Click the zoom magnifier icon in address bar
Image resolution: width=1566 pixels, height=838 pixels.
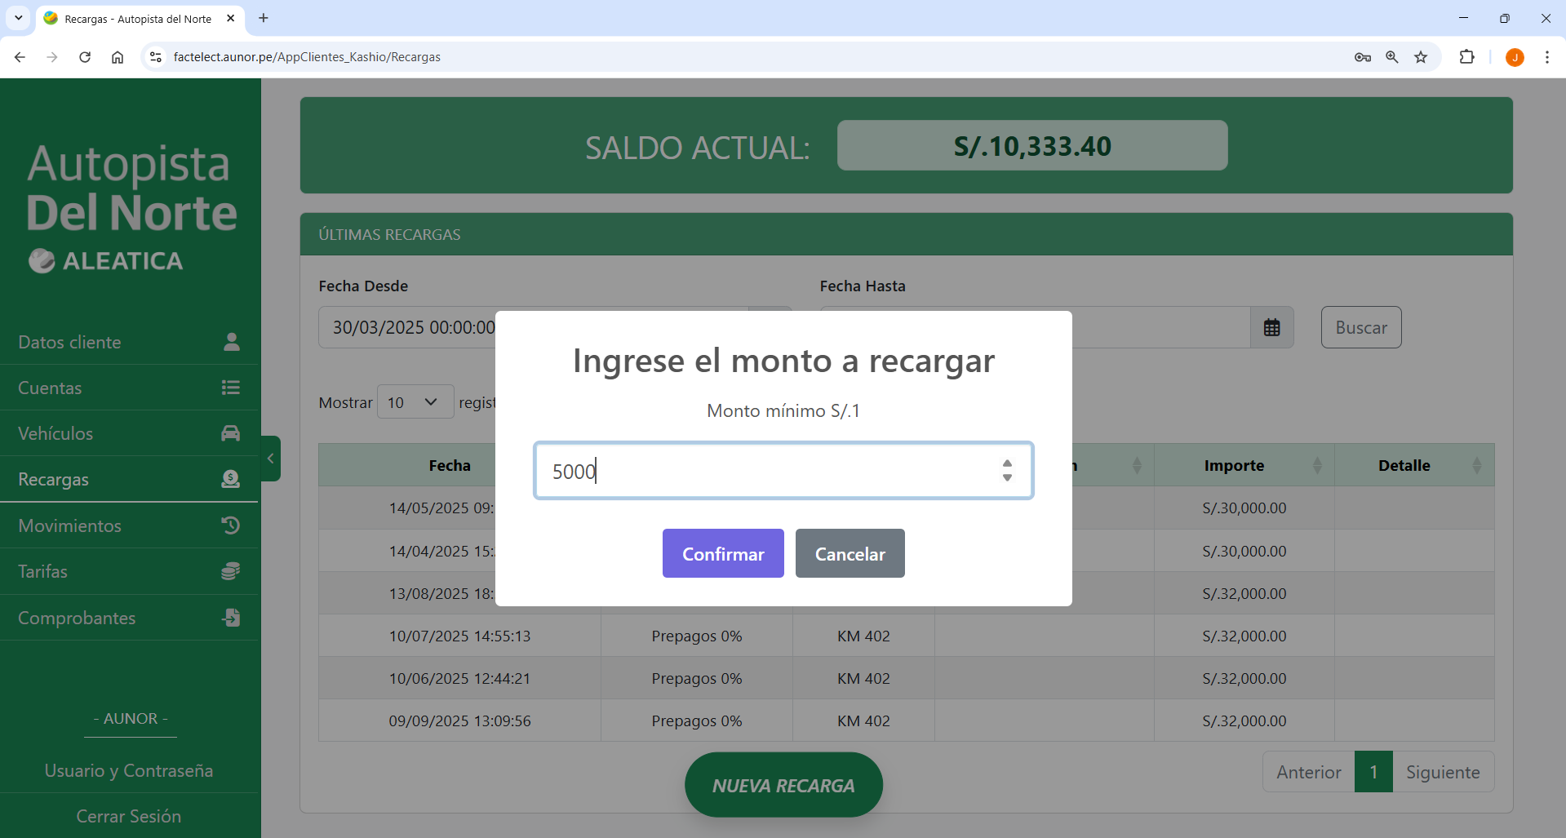(1391, 57)
